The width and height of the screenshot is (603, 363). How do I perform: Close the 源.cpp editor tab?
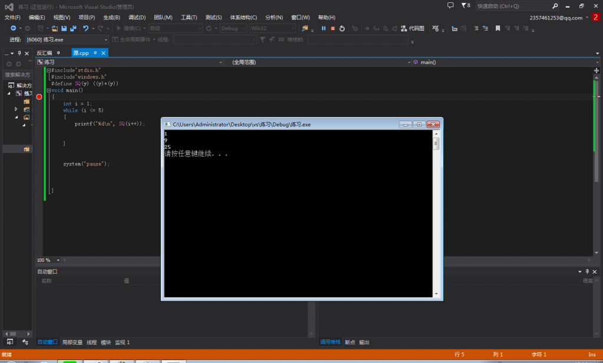click(x=104, y=53)
